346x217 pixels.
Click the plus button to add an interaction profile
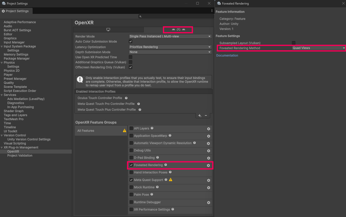pos(200,115)
